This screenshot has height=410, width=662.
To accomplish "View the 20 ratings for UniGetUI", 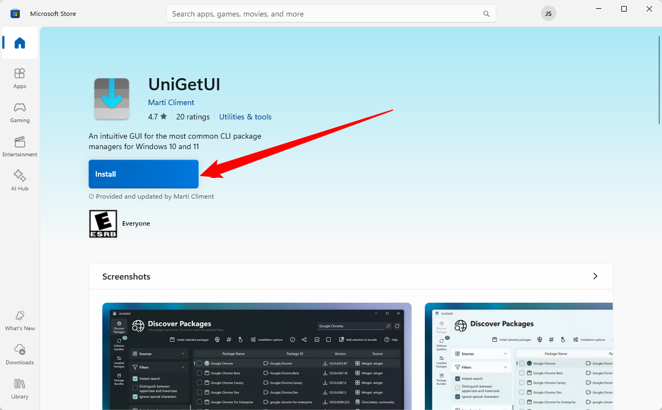I will click(x=193, y=117).
